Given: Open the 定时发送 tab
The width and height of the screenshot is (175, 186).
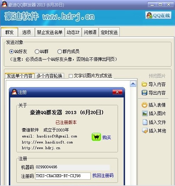Looking at the screenshot, I should point(109,32).
